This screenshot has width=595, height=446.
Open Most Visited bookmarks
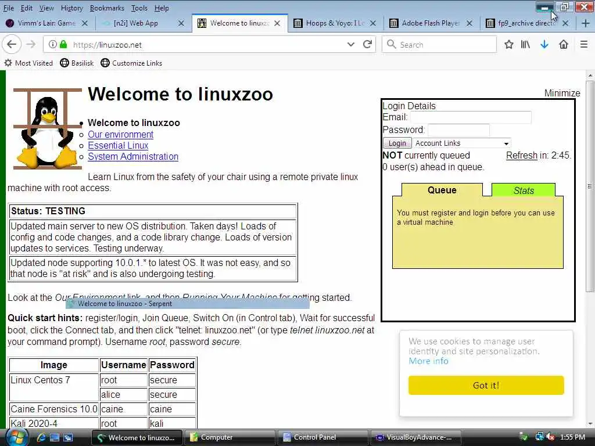click(x=29, y=63)
